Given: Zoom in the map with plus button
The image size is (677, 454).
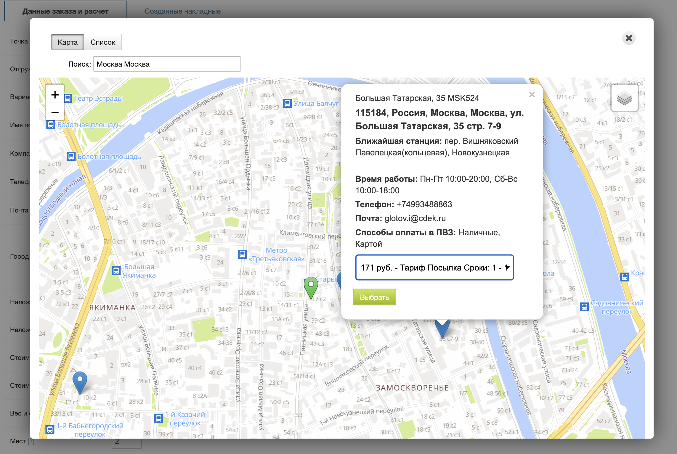Looking at the screenshot, I should (x=55, y=95).
